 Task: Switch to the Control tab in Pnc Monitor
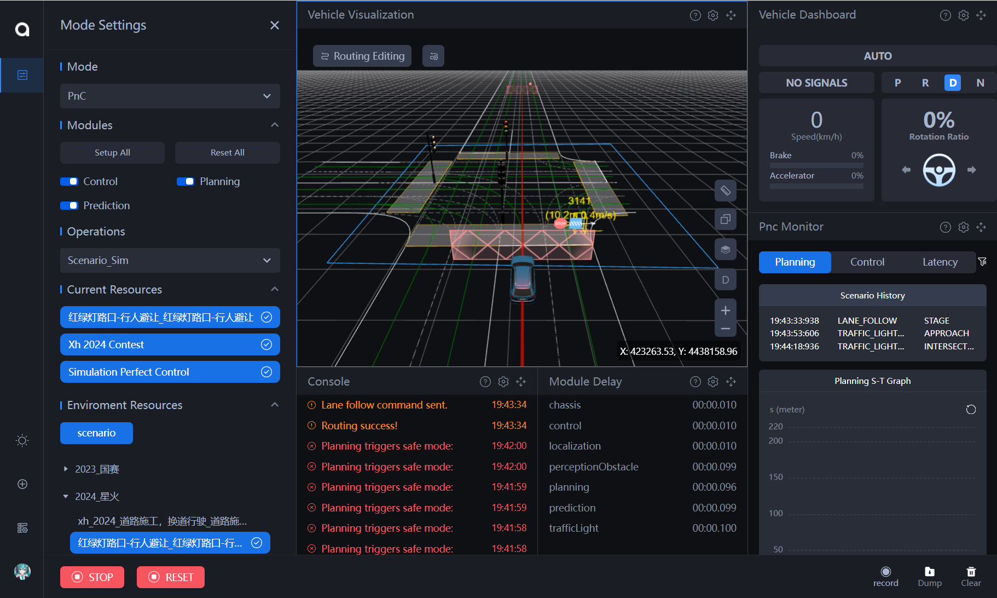[867, 262]
